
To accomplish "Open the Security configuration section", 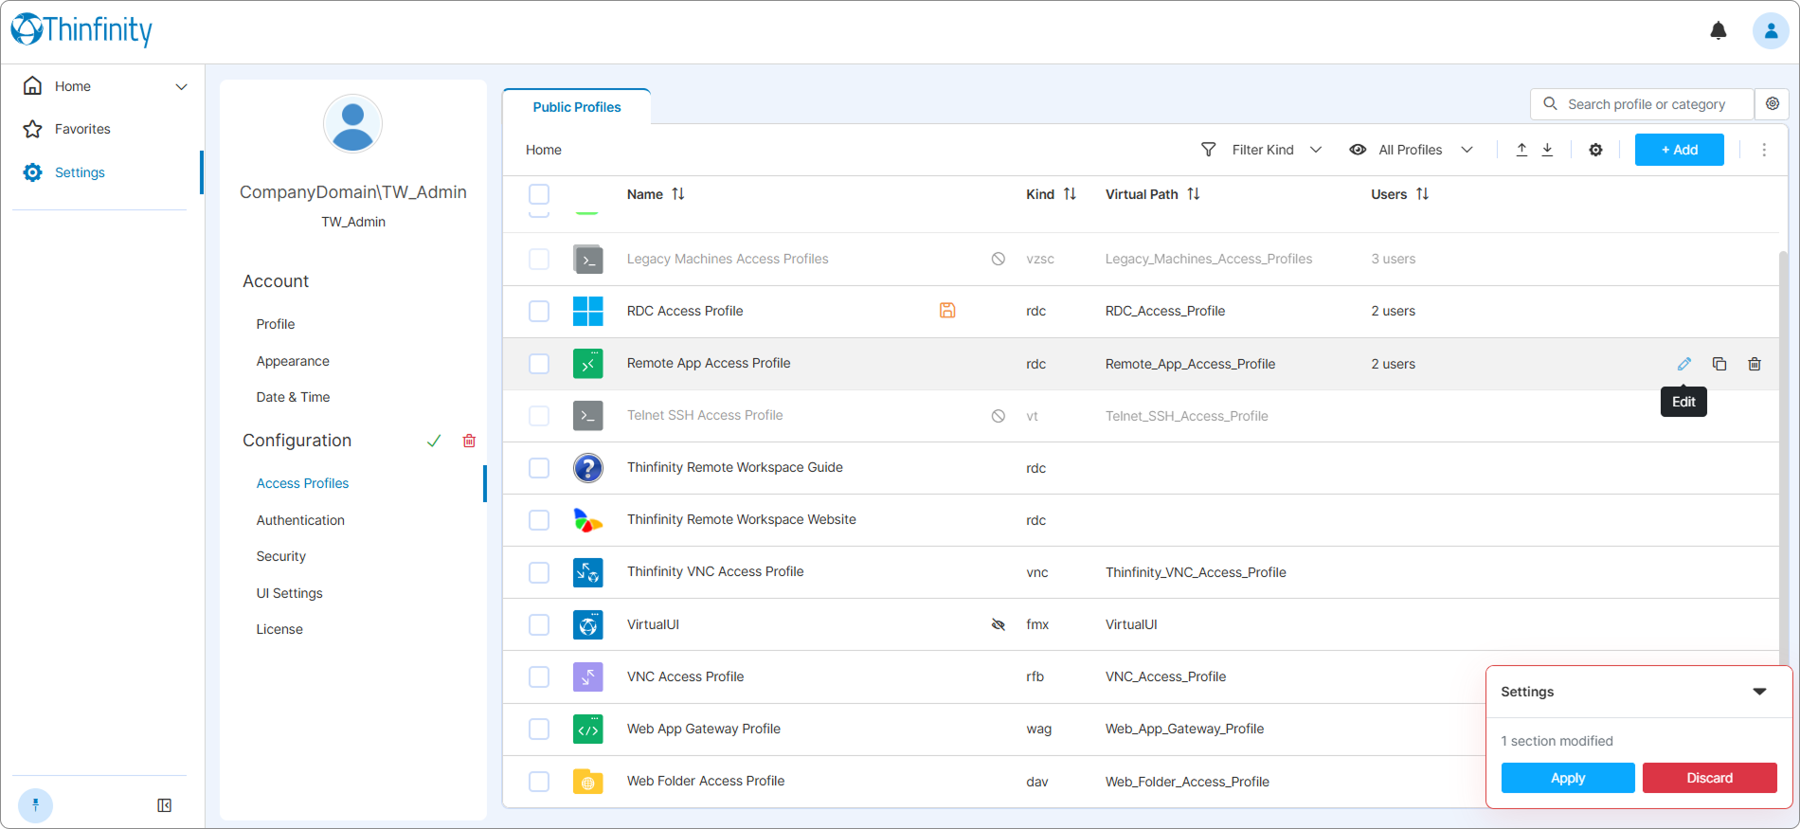I will click(280, 556).
